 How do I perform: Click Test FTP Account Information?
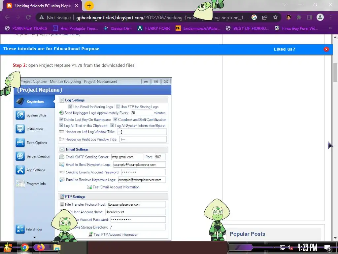pyautogui.click(x=116, y=234)
